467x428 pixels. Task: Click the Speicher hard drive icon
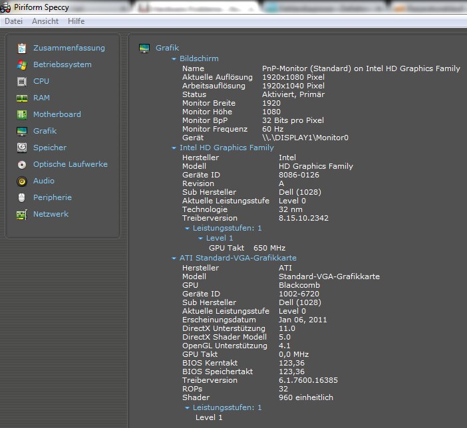pyautogui.click(x=22, y=148)
